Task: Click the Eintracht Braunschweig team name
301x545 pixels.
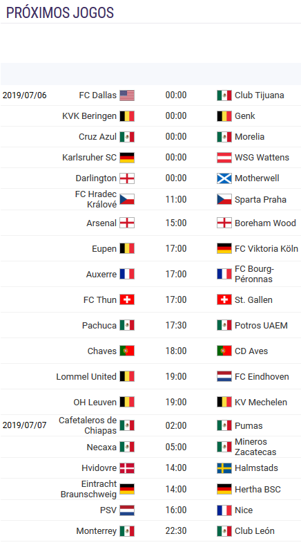Action: [x=89, y=489]
